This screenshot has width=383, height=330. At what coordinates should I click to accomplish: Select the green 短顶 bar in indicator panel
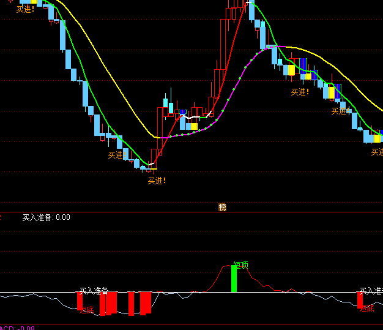click(234, 279)
